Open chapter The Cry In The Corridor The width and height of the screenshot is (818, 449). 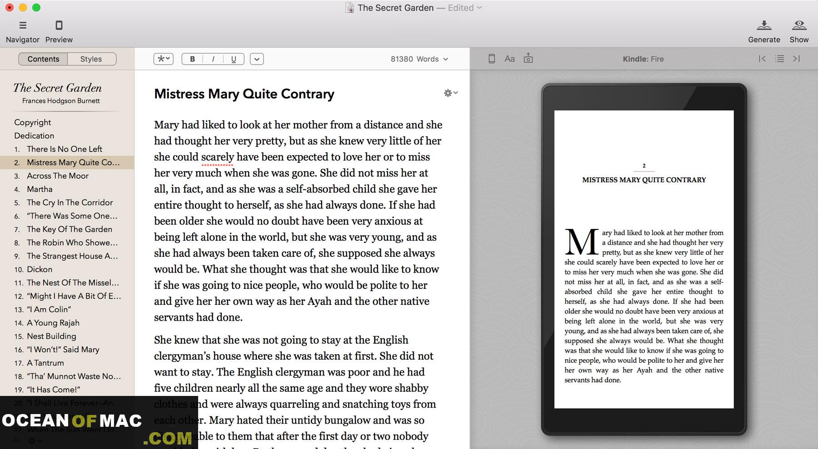click(x=67, y=203)
